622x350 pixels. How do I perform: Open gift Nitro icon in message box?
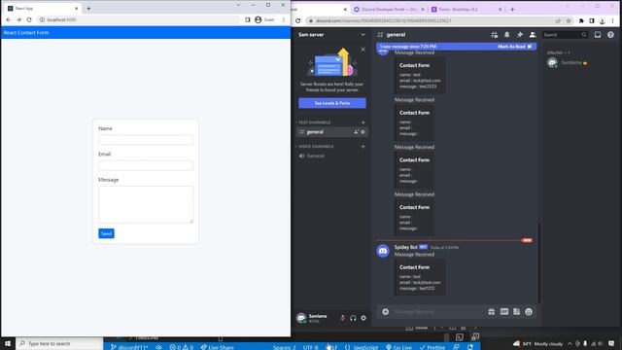pyautogui.click(x=492, y=312)
